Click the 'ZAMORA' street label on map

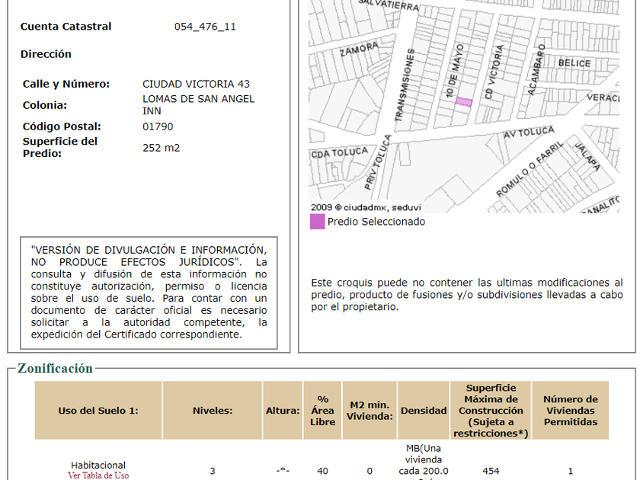click(x=359, y=50)
